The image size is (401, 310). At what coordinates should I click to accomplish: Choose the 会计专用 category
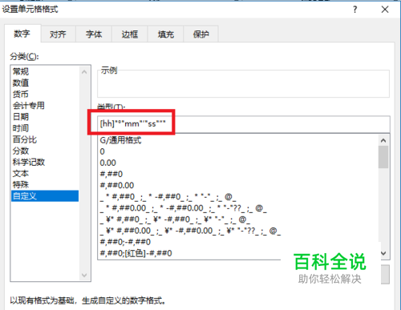[x=45, y=106]
